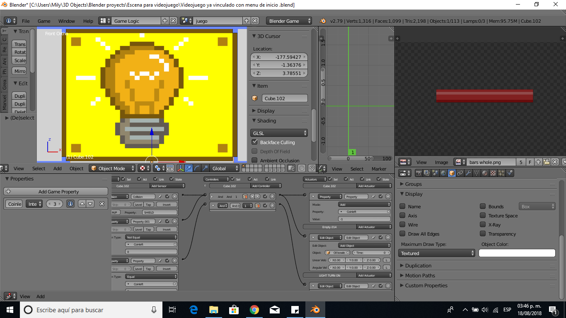Open the File menu
Viewport: 566px width, 318px height.
coord(26,21)
